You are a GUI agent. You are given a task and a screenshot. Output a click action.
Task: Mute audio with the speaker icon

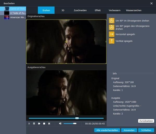[60, 123]
